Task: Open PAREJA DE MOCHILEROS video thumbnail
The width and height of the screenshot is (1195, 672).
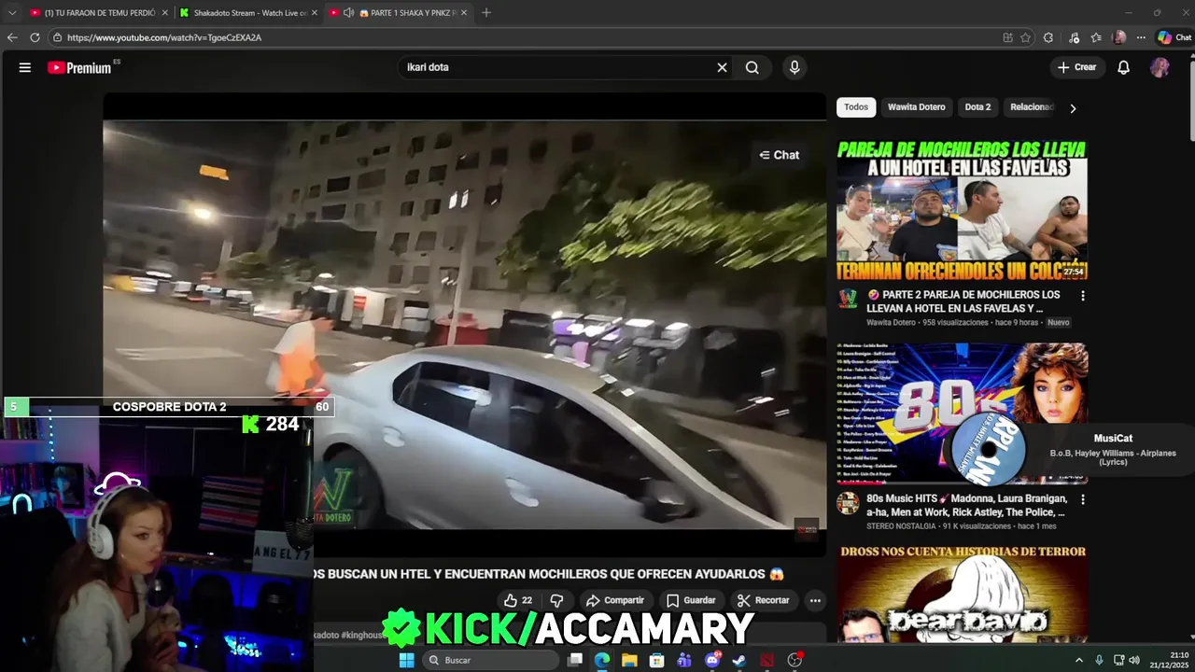Action: [x=962, y=210]
